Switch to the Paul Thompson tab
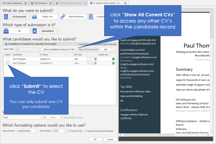This screenshot has width=216, height=144. (x=41, y=3)
